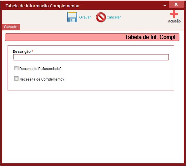The height and width of the screenshot is (166, 186).
Task: Click the window title Tabela de Informação Complementar
Action: click(43, 6)
